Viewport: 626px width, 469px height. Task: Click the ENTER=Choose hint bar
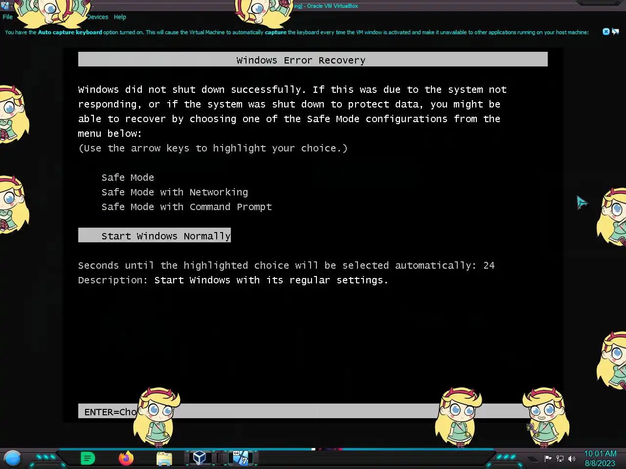click(x=313, y=411)
